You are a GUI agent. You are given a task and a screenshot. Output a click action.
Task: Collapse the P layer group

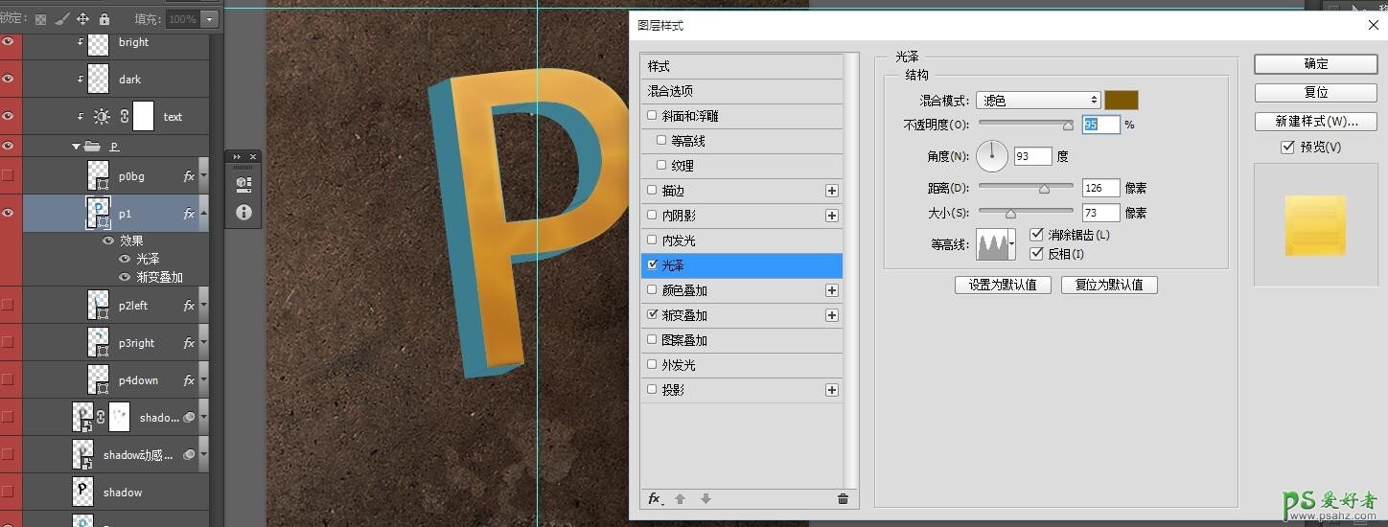77,147
